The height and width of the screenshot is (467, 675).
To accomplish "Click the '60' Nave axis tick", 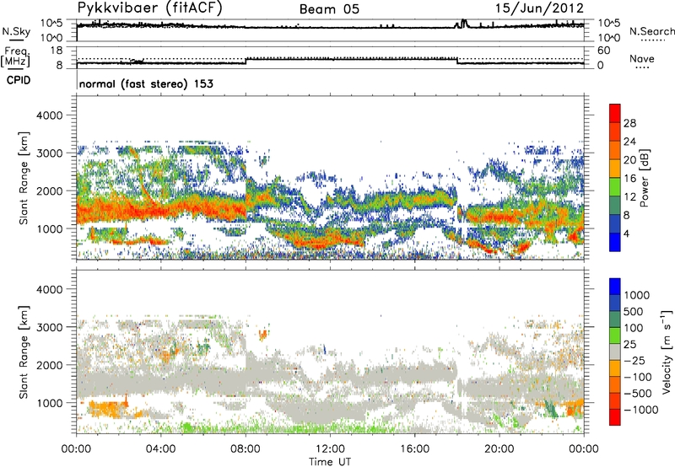I will pos(603,51).
